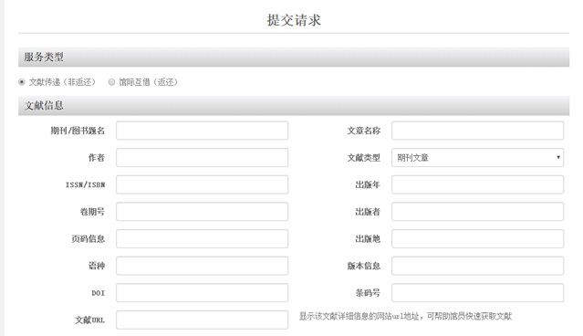Focus the 作者 text box
Screen dimensions: 583x336
(202, 157)
